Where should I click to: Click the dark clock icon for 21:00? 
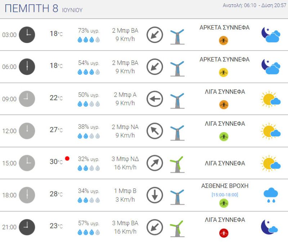coord(27,227)
